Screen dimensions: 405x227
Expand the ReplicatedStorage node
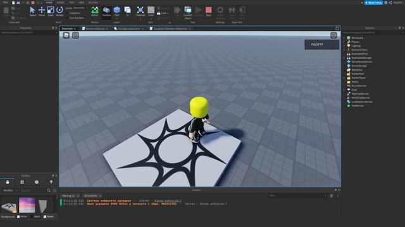[x=344, y=58]
